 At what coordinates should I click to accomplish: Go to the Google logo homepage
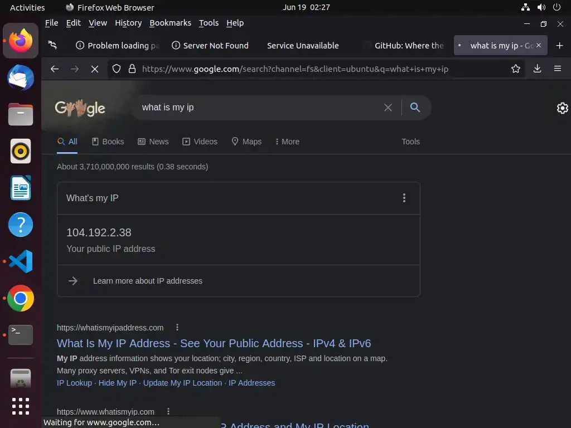point(80,108)
